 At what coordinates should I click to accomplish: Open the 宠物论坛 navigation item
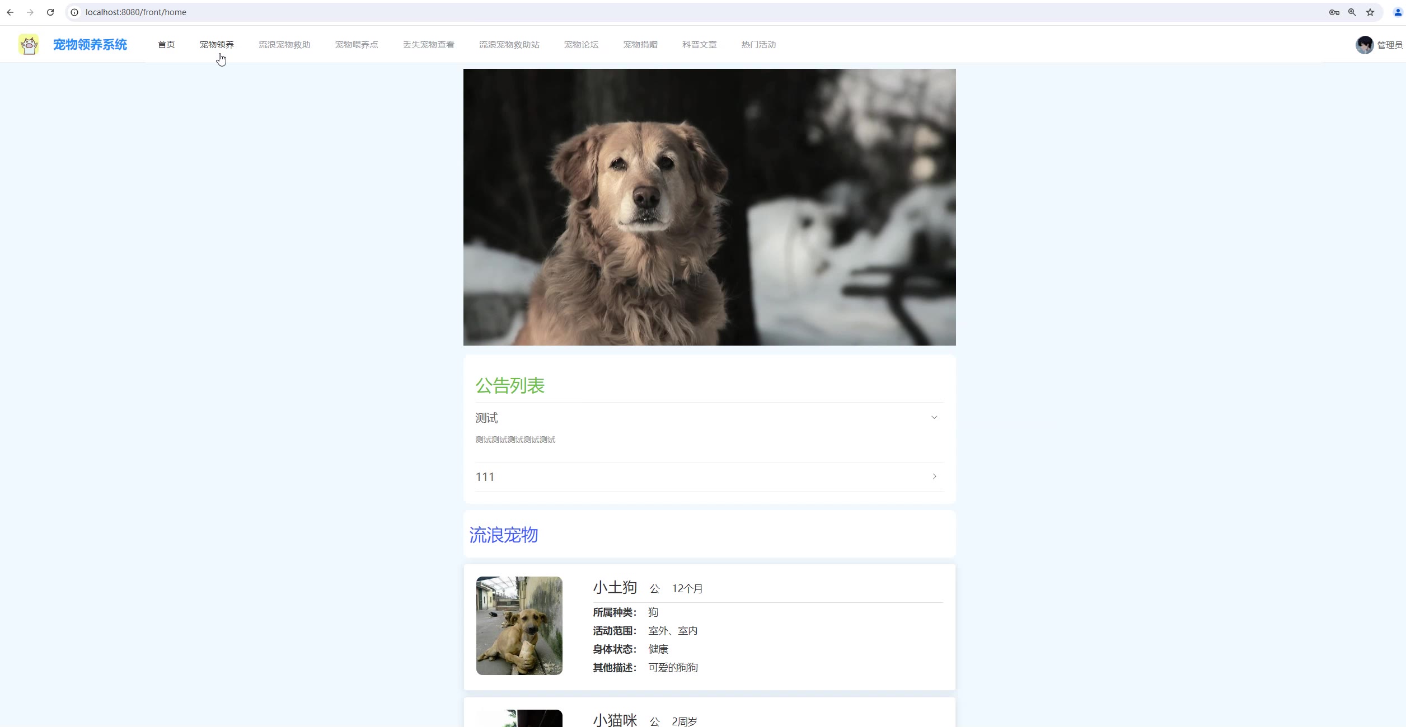coord(581,45)
